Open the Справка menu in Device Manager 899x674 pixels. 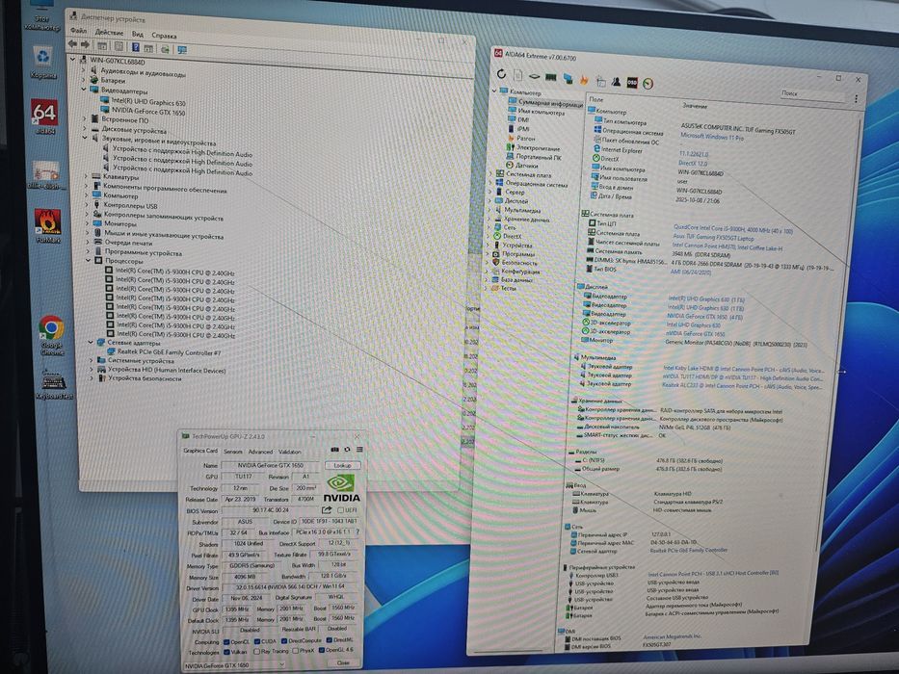coord(164,36)
